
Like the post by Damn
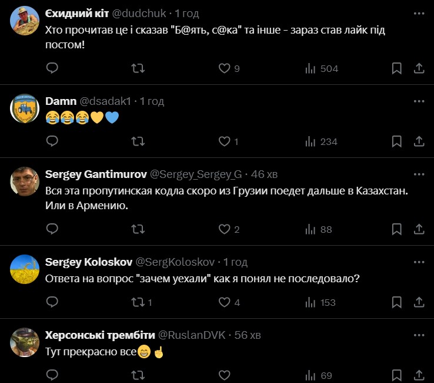tap(224, 141)
